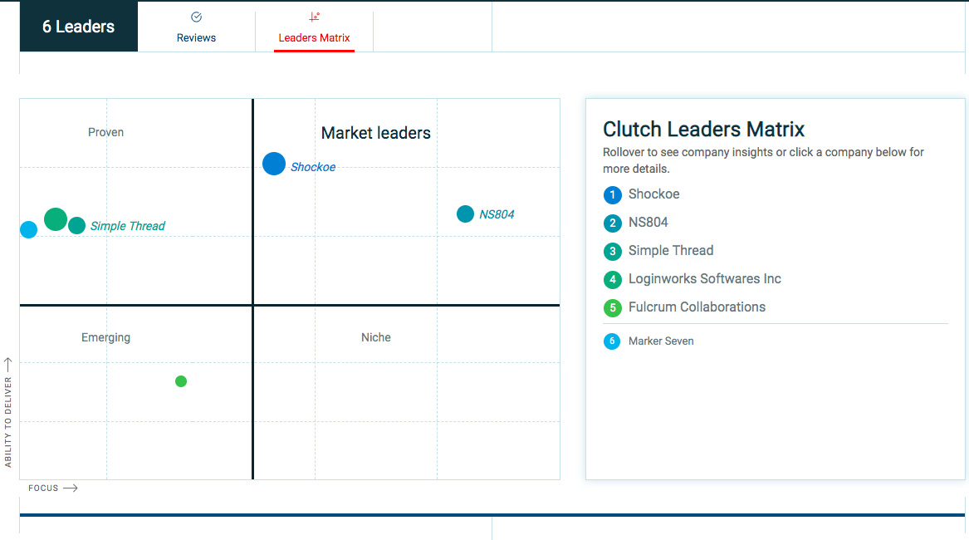The height and width of the screenshot is (540, 969).
Task: Click the number 6 badge for Marker Seven
Action: pyautogui.click(x=612, y=341)
